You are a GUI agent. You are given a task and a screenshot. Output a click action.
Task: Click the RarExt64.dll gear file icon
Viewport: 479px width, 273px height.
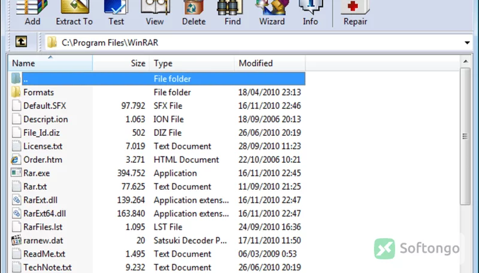[16, 214]
